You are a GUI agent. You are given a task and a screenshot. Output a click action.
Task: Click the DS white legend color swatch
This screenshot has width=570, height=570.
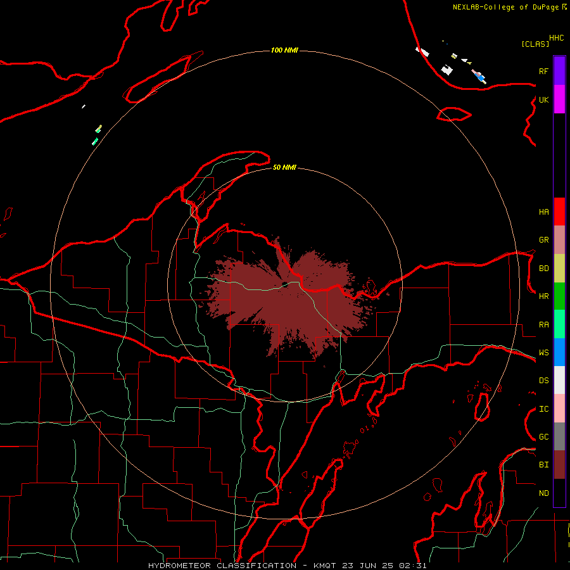559,380
